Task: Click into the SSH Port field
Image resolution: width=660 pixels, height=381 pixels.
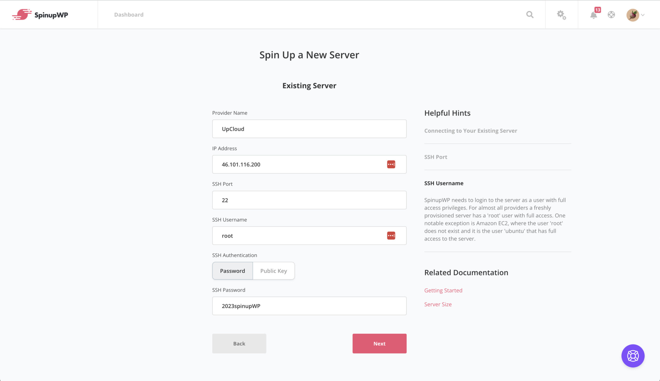Action: point(309,200)
